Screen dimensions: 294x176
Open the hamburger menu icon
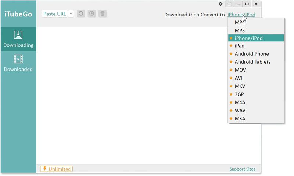(229, 4)
